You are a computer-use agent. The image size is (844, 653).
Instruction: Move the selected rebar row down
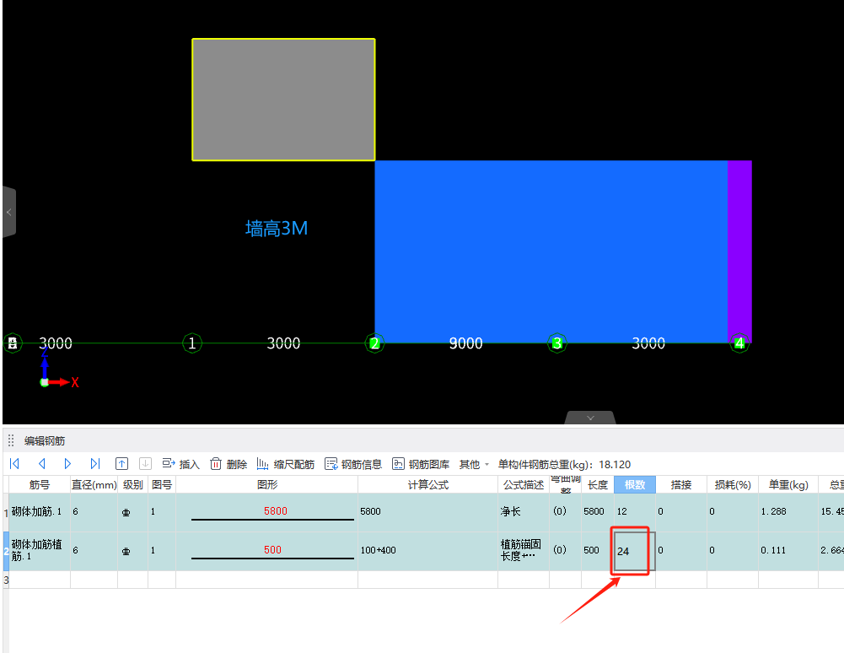145,463
